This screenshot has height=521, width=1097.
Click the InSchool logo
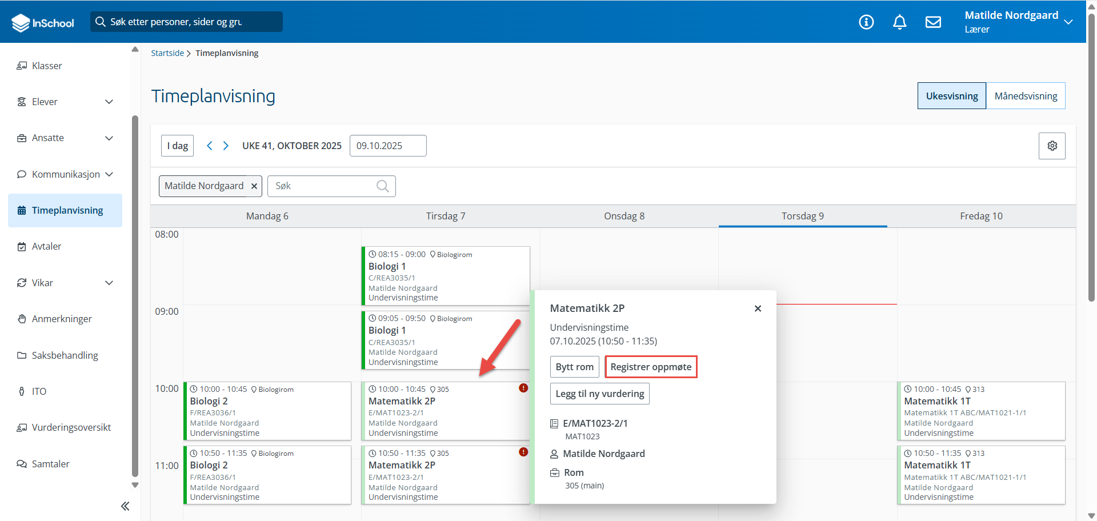[x=43, y=22]
